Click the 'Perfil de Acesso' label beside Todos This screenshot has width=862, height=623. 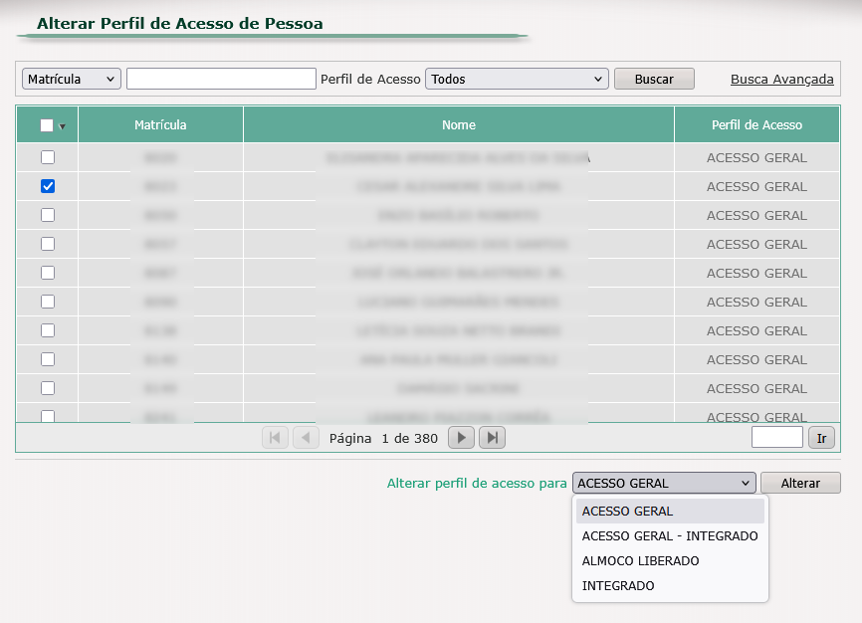(x=370, y=80)
